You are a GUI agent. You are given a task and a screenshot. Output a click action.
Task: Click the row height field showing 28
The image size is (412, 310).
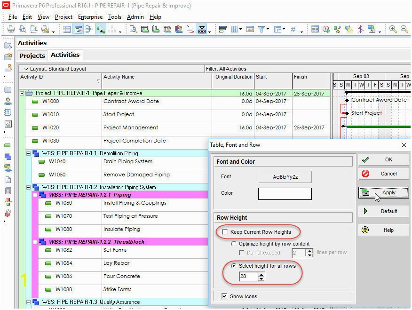click(248, 277)
